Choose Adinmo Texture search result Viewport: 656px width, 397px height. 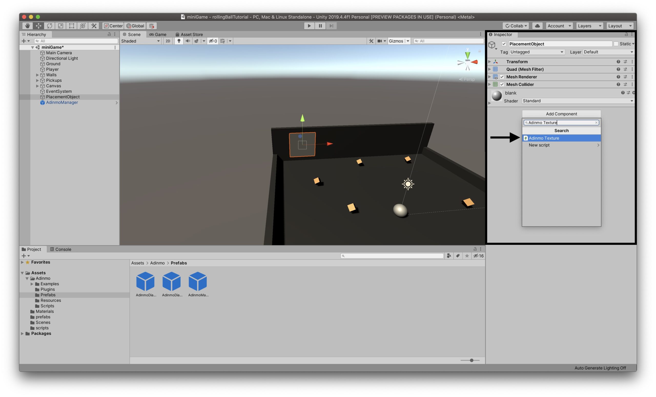[x=561, y=138]
